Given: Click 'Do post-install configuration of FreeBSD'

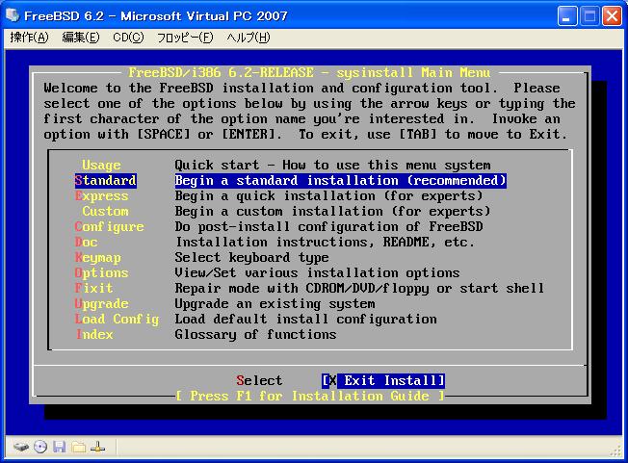Looking at the screenshot, I should pyautogui.click(x=328, y=226).
